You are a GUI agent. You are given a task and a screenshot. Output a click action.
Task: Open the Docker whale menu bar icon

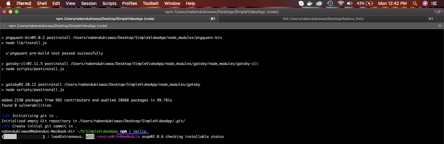pyautogui.click(x=310, y=3)
